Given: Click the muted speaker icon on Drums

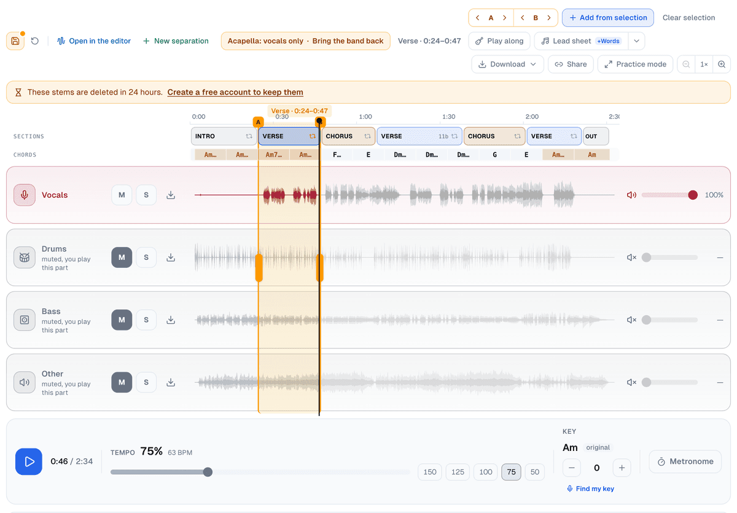Looking at the screenshot, I should click(631, 257).
